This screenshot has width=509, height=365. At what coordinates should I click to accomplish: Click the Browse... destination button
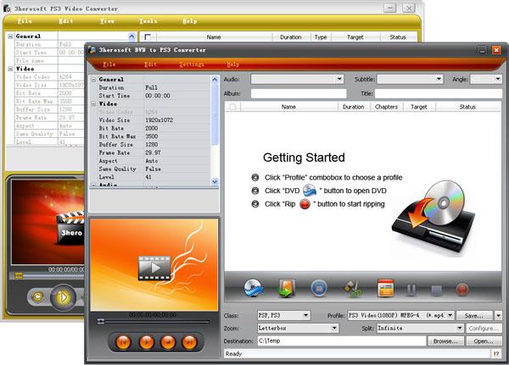pyautogui.click(x=445, y=341)
